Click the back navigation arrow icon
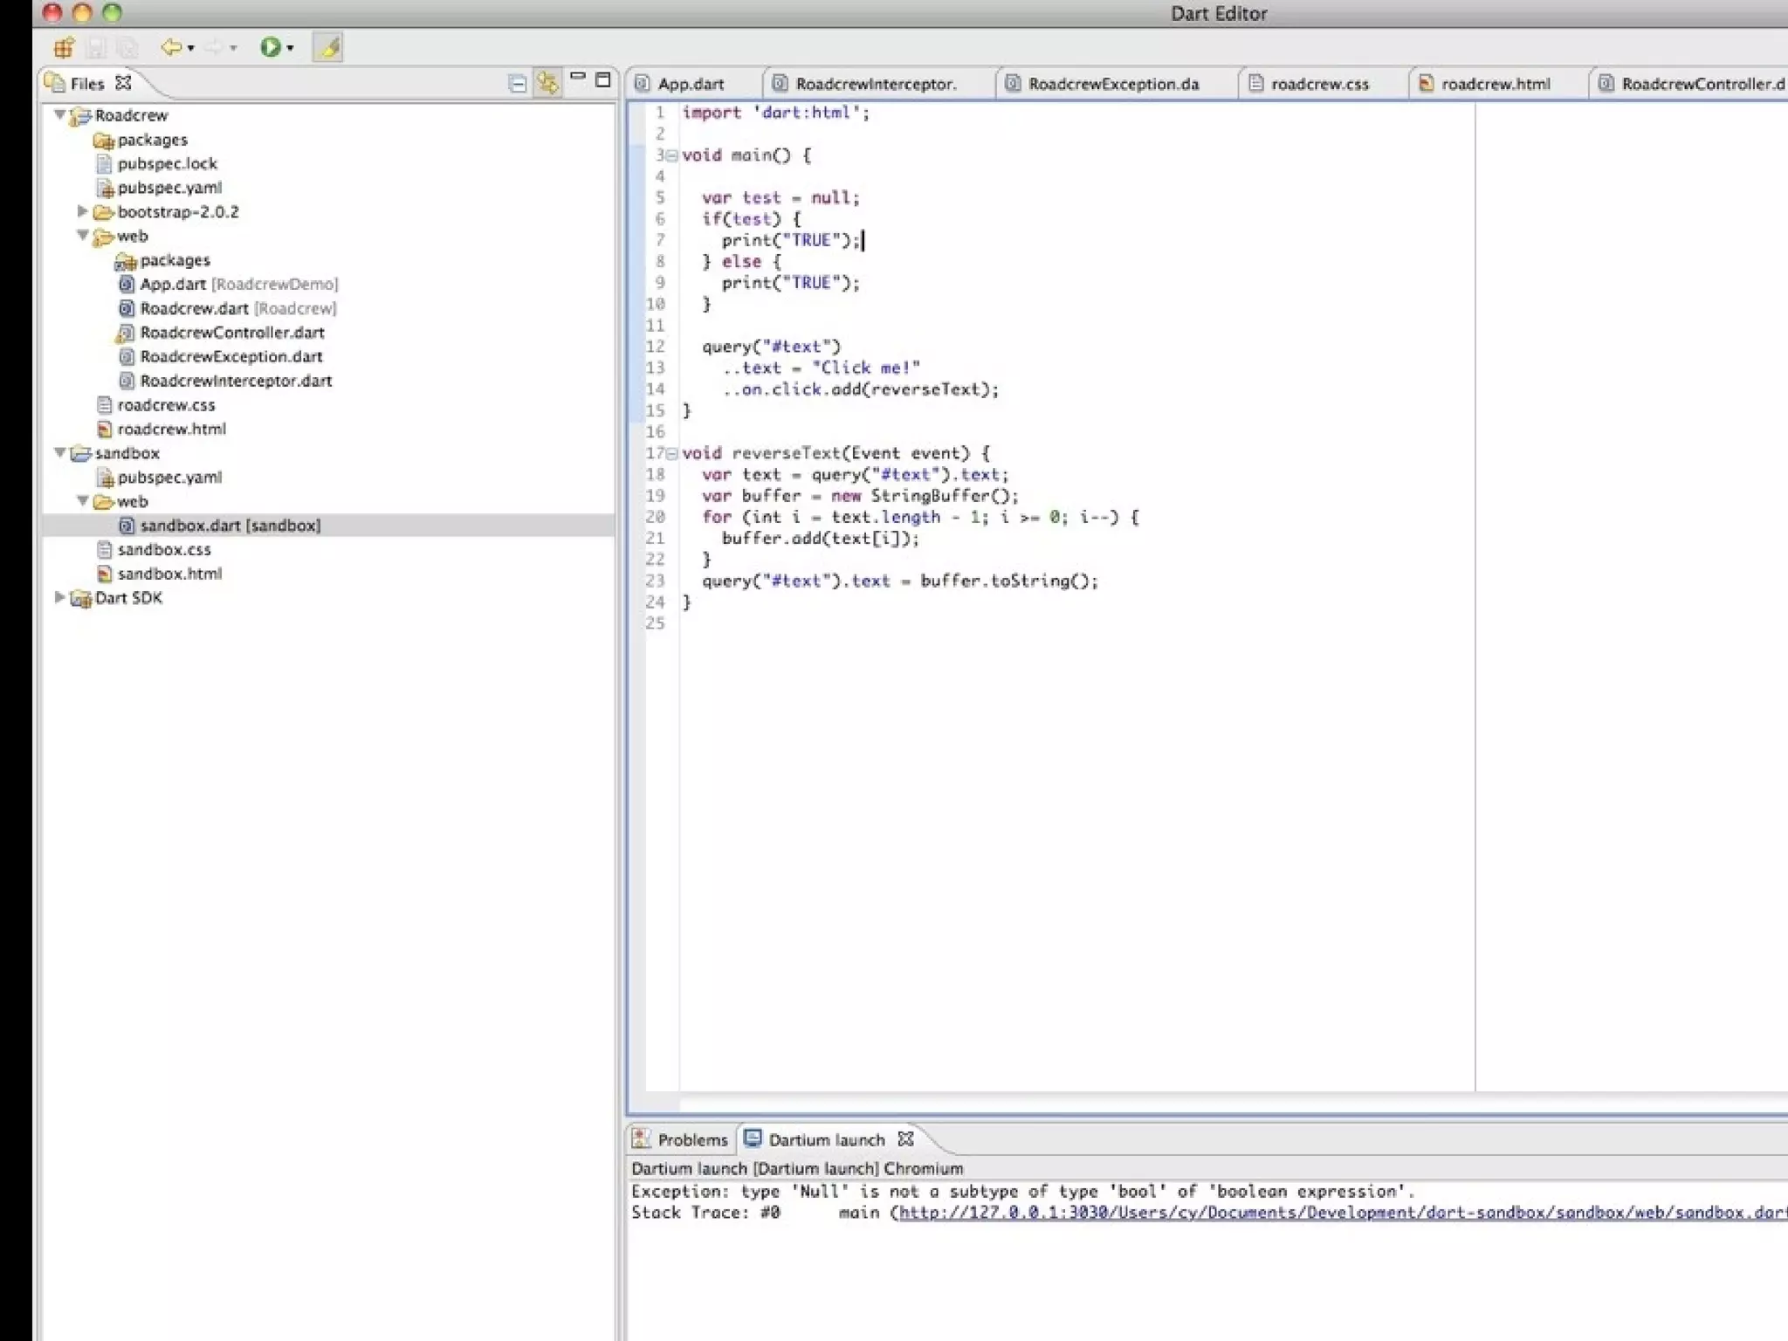Viewport: 1788px width, 1341px height. point(170,47)
